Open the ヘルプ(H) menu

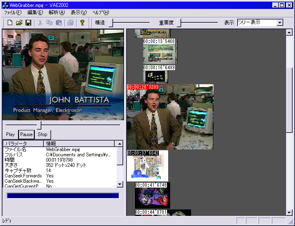[101, 13]
